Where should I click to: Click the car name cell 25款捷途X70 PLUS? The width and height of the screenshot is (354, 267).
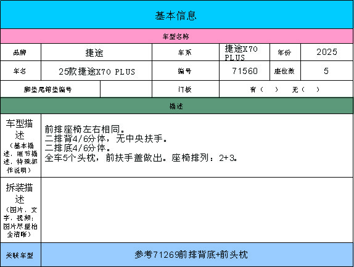(96, 71)
